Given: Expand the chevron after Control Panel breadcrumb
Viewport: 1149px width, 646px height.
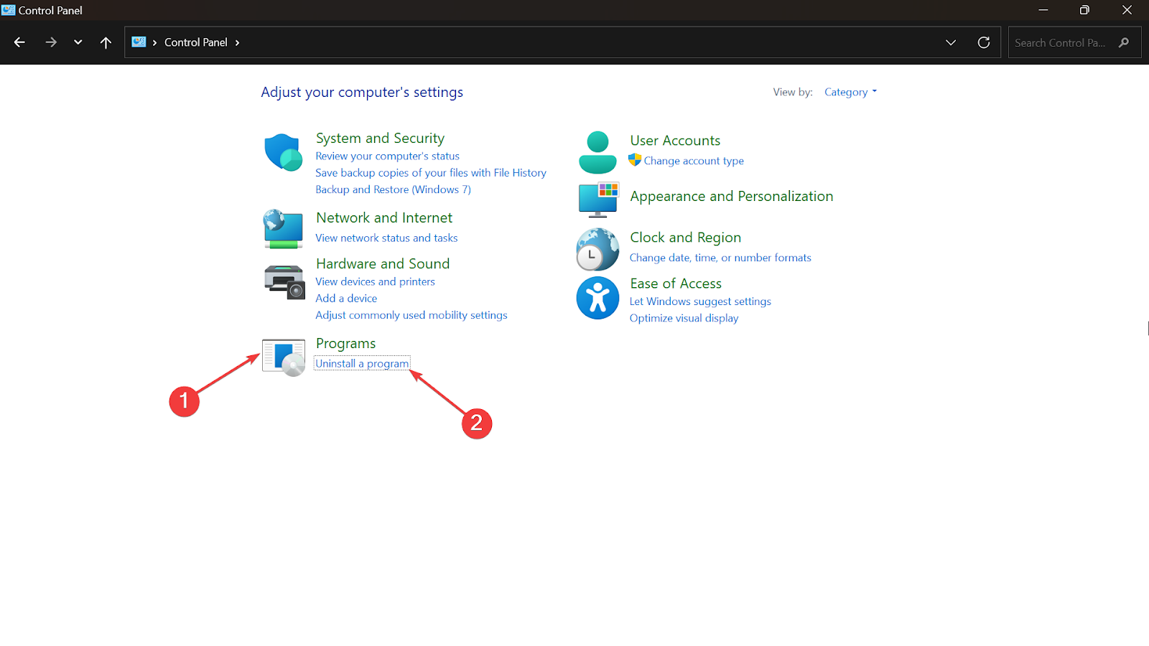Looking at the screenshot, I should [238, 42].
